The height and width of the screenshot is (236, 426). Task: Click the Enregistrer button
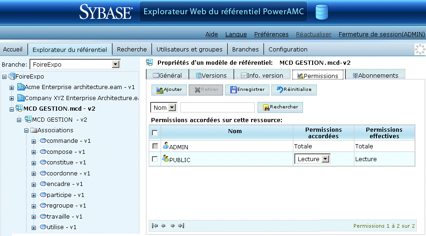coord(247,90)
